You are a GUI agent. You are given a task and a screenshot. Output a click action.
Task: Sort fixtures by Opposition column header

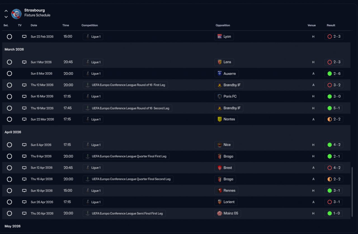[223, 25]
